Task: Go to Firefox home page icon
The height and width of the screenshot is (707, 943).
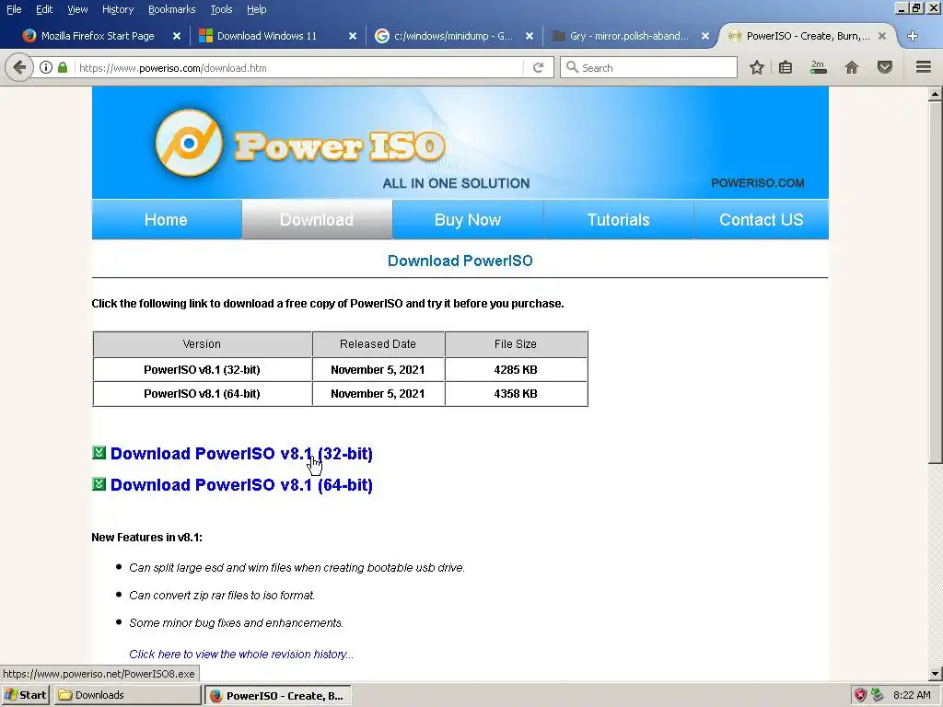Action: [852, 67]
